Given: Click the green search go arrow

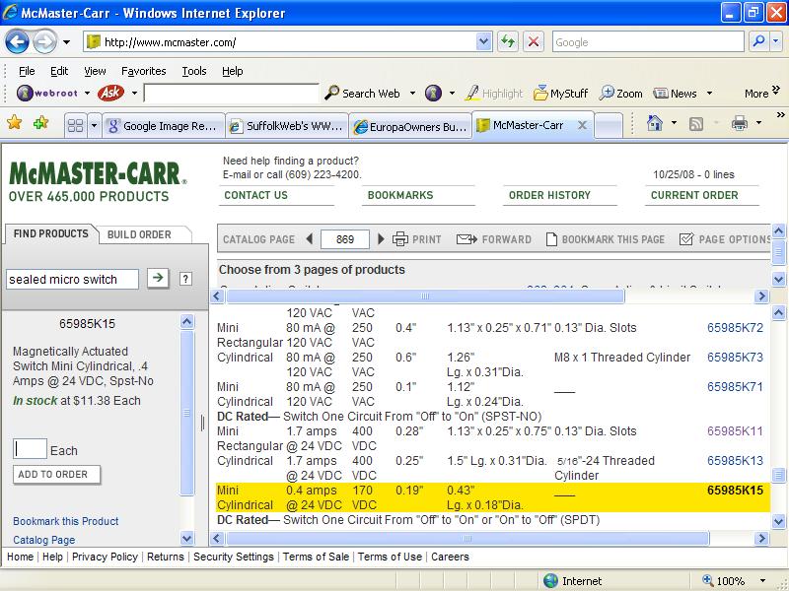Looking at the screenshot, I should coord(157,279).
